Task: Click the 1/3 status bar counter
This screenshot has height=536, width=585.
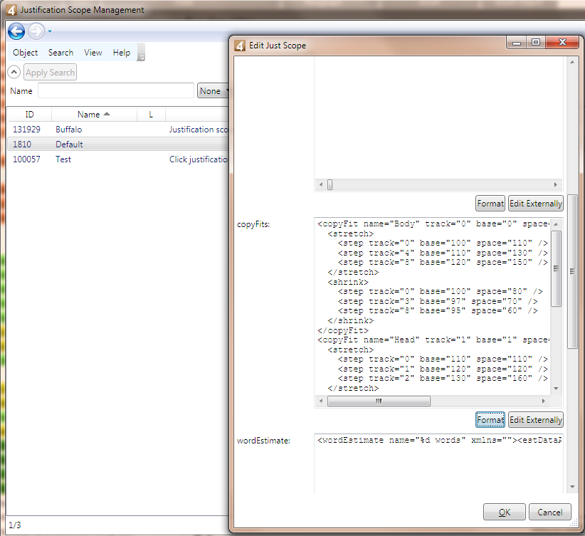Action: 15,525
